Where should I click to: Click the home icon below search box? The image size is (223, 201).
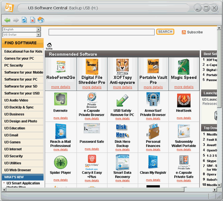[49, 45]
